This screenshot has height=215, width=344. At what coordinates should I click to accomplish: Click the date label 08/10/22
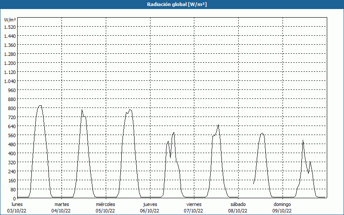(238, 211)
